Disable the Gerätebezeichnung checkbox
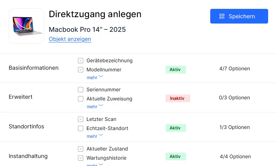Image resolution: width=277 pixels, height=166 pixels. coord(81,61)
